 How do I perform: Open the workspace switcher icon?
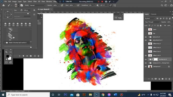point(166,5)
